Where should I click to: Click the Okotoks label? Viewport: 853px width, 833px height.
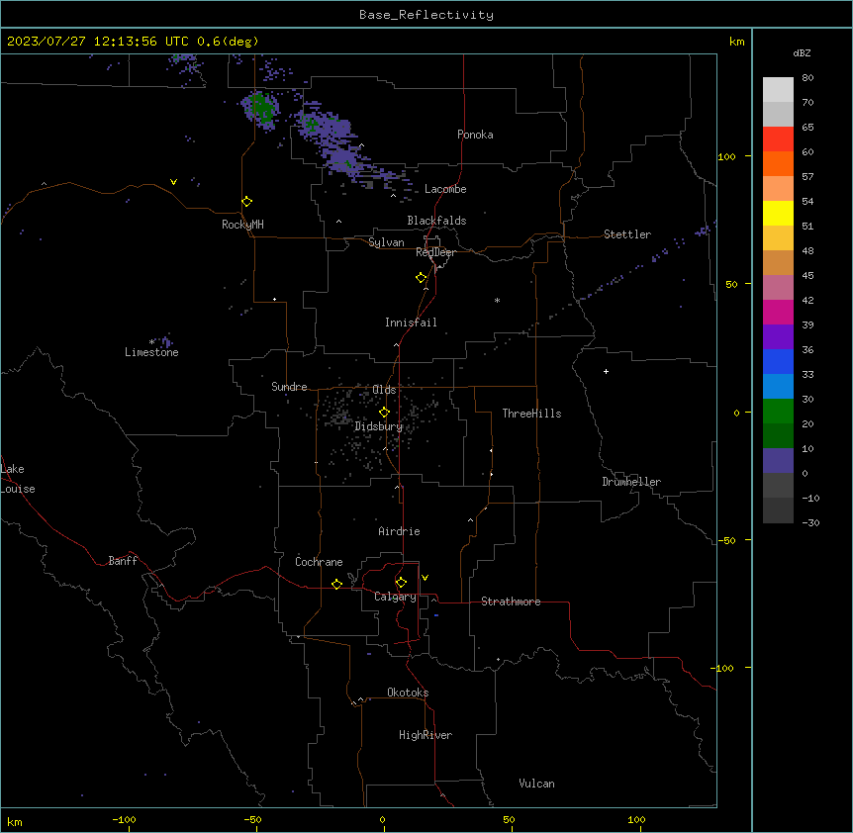coord(408,693)
